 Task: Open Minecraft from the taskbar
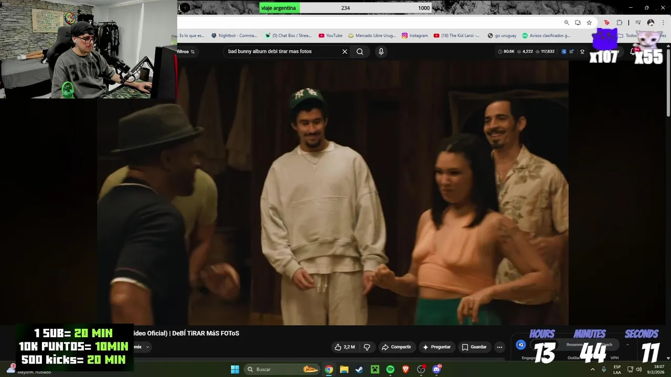pos(375,369)
